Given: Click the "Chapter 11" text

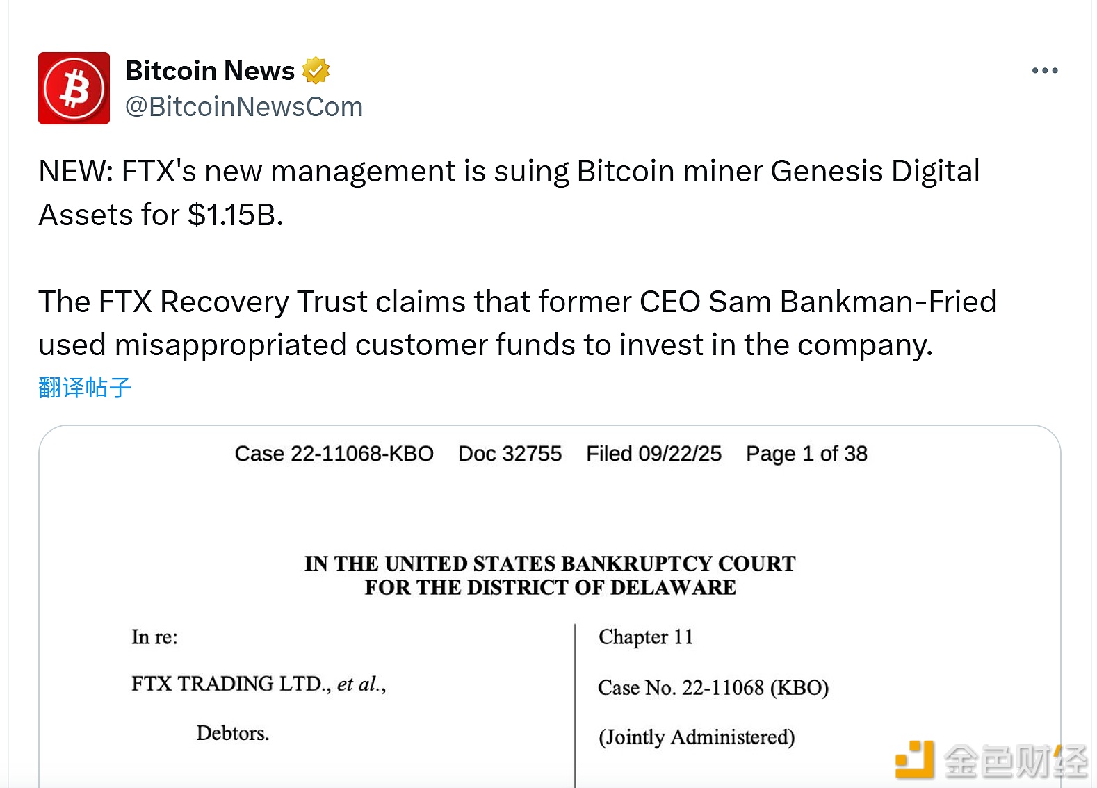Looking at the screenshot, I should [646, 637].
